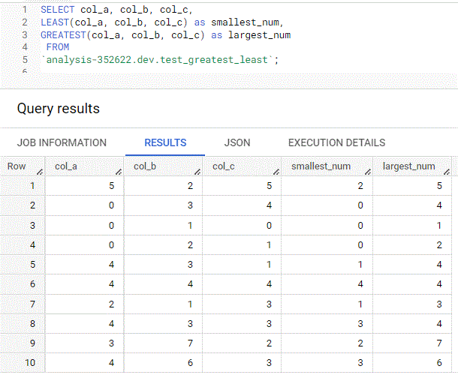Click the col_a column resize handle
Viewport: 458px width, 375px height.
click(118, 172)
